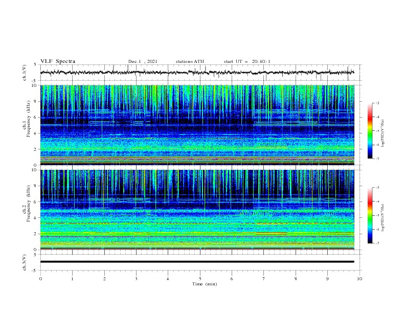
Task: Select the "start UT = 20:40: 1" text
Action: pos(247,61)
